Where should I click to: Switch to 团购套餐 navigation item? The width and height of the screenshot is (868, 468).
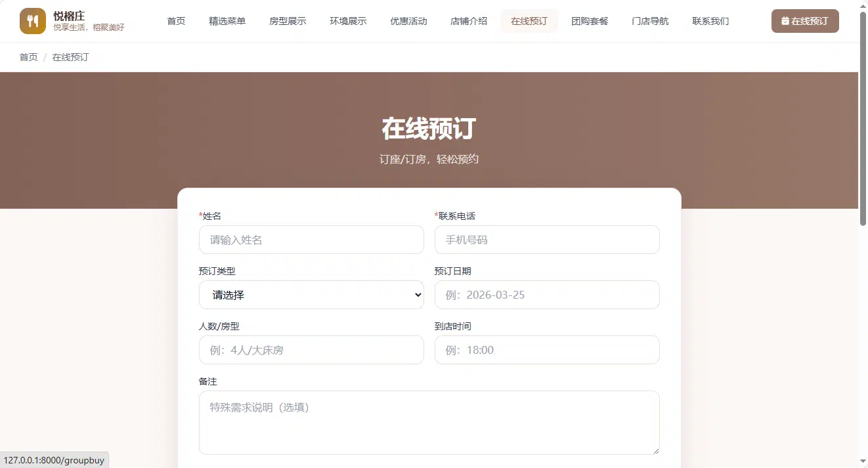point(590,21)
